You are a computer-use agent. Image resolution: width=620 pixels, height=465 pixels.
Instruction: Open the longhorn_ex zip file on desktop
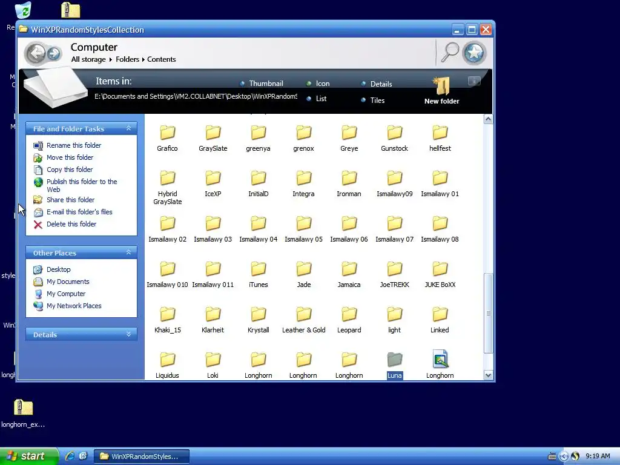click(x=23, y=414)
